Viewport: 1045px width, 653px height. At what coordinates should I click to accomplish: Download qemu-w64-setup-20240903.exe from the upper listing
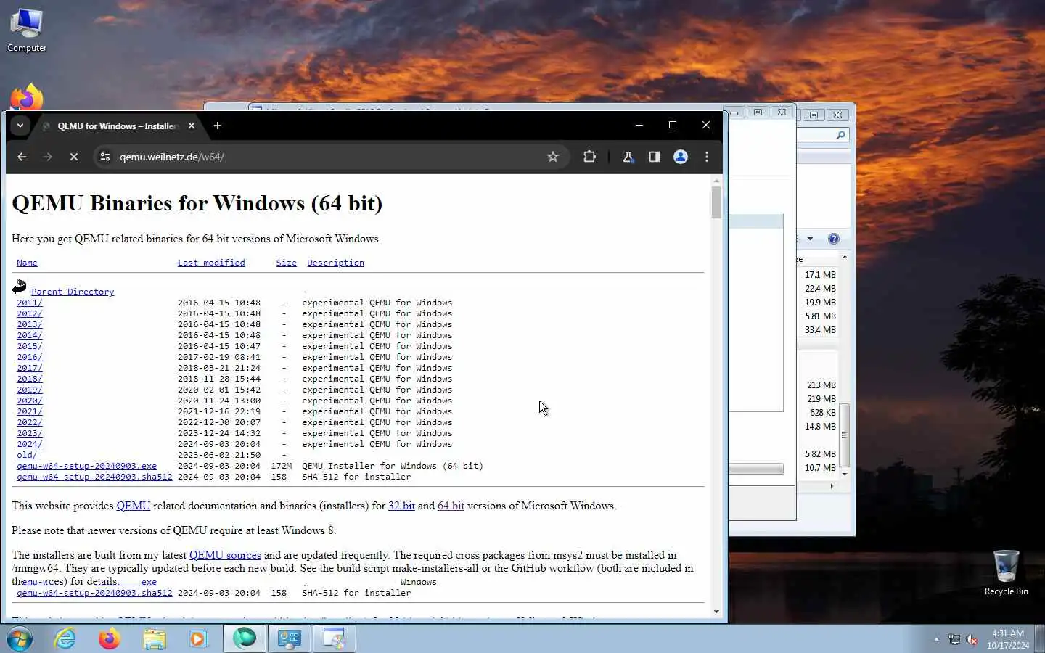pos(86,466)
